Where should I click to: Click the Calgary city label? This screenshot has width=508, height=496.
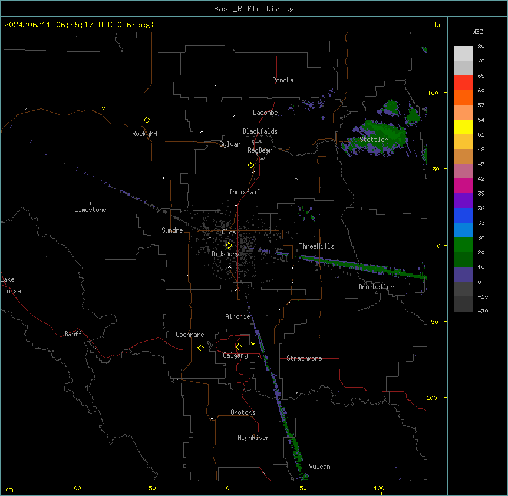point(235,355)
